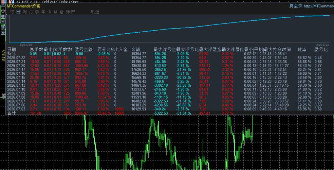This screenshot has width=334, height=170.
Task: Click the 胜率 column header
Action: (302, 50)
